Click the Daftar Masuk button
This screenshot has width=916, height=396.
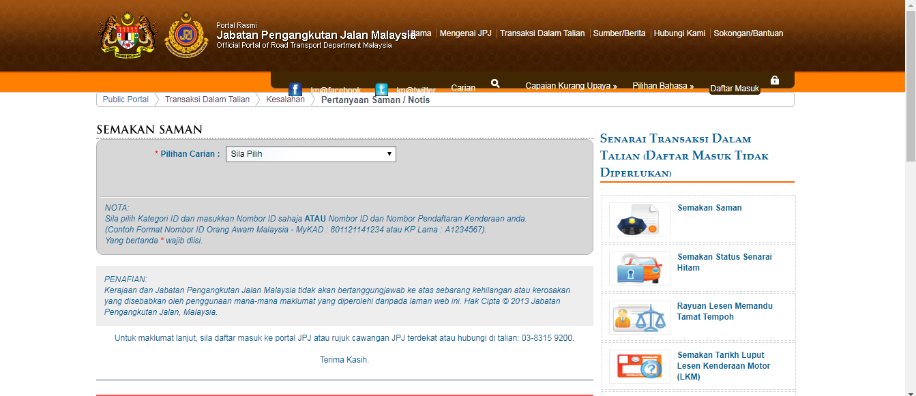tap(734, 89)
